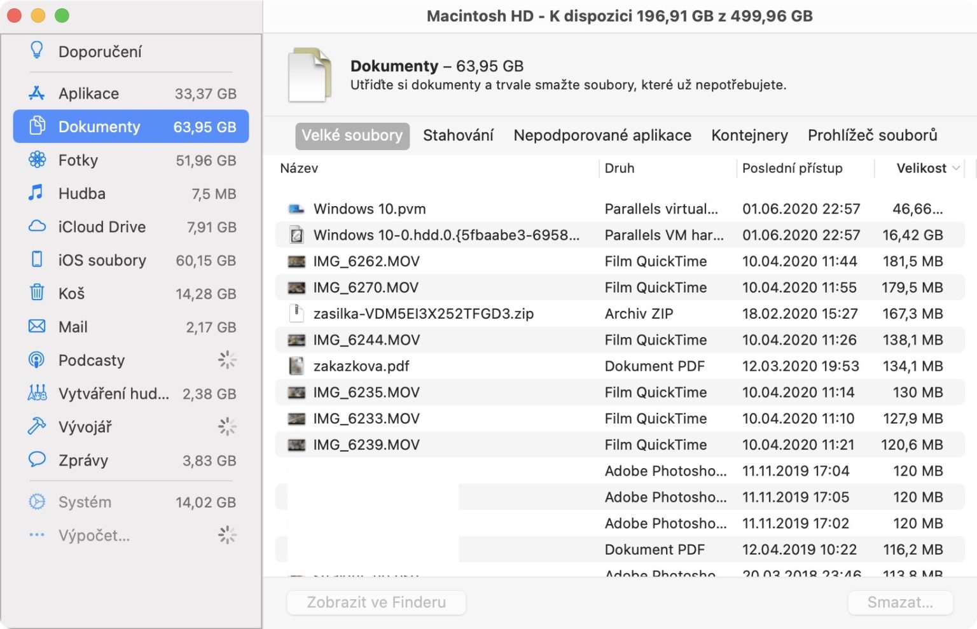Open the Nepodporované aplikace tab

602,135
